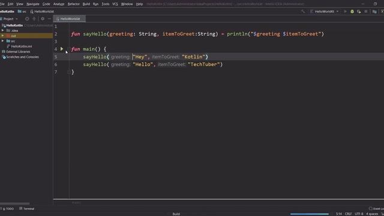Hide the Project panel with minus icon

click(49, 19)
